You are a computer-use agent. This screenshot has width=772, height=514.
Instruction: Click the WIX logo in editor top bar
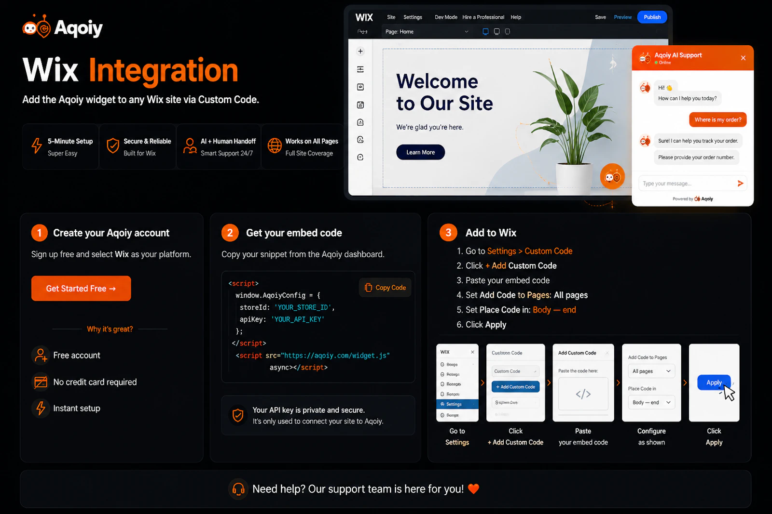click(364, 17)
